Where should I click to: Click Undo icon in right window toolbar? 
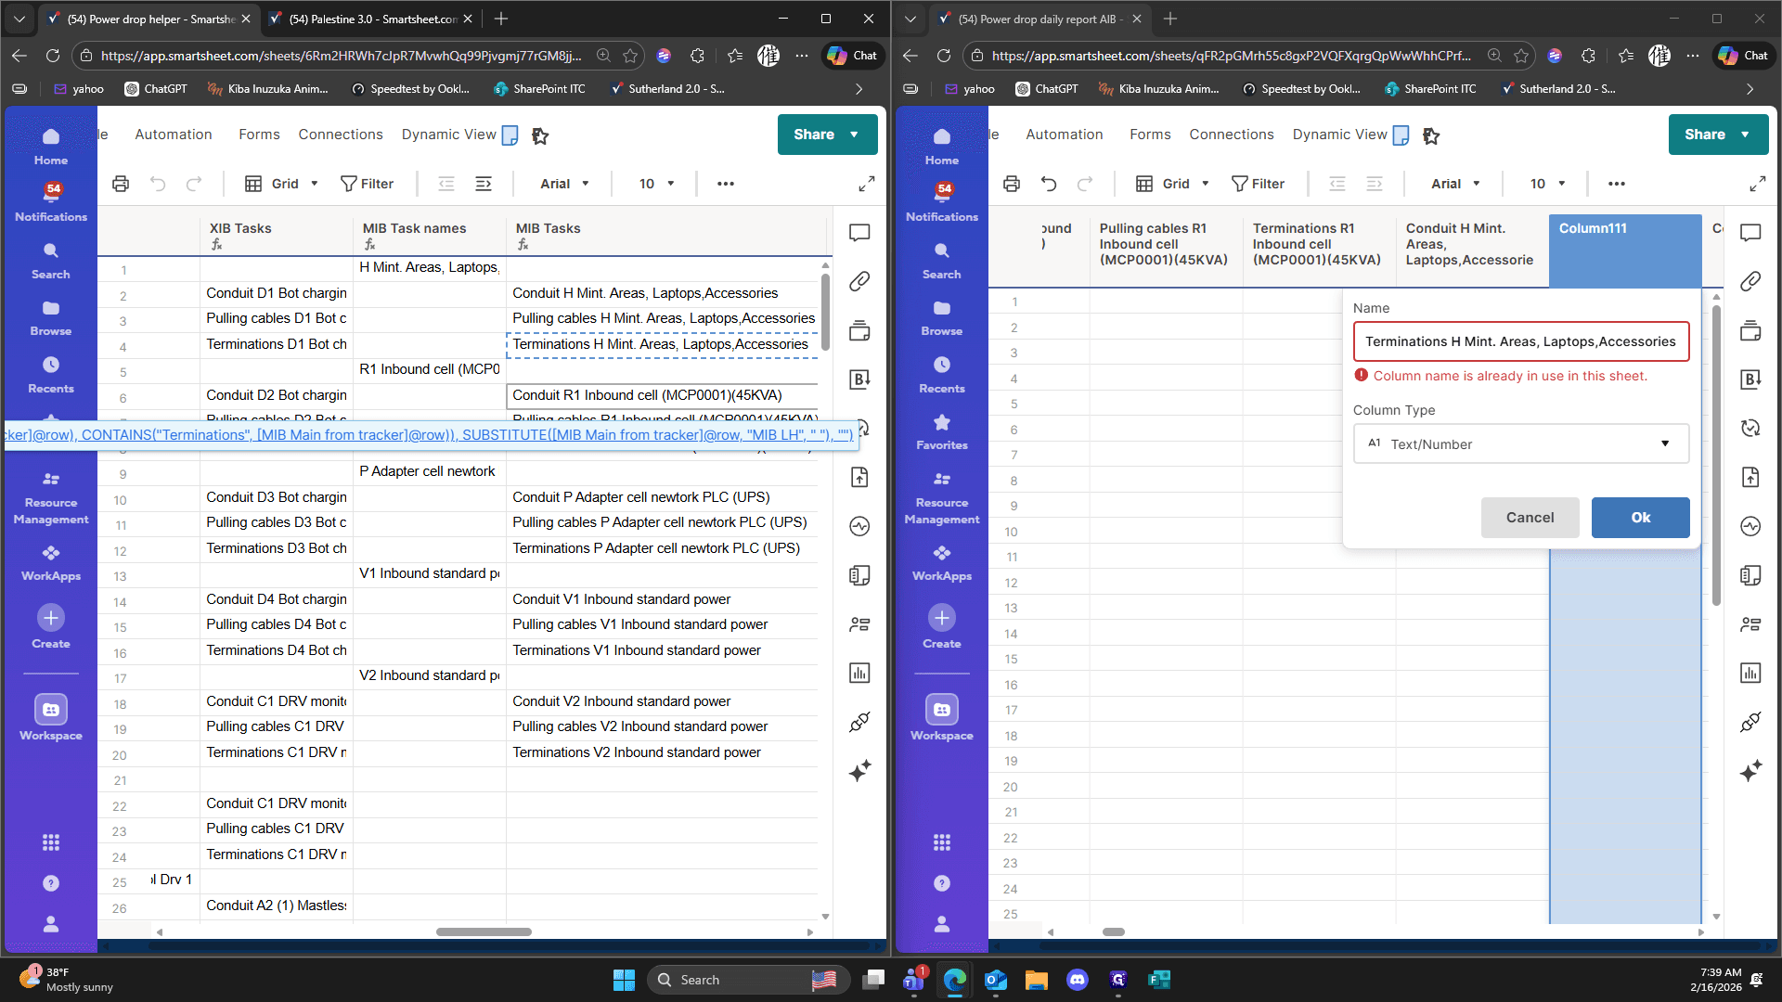1049,184
